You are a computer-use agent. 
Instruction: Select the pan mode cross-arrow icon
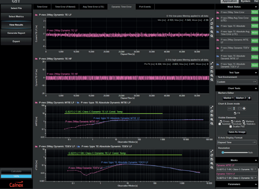tap(244, 108)
